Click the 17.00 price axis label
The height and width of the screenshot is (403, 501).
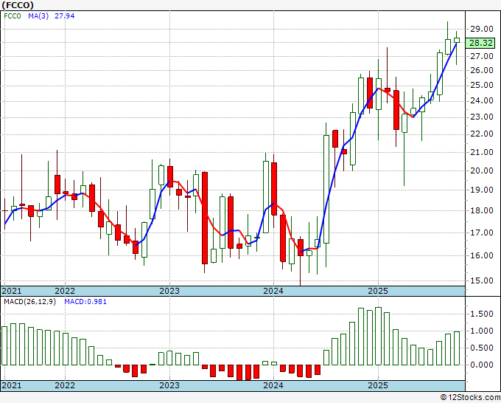click(x=481, y=232)
